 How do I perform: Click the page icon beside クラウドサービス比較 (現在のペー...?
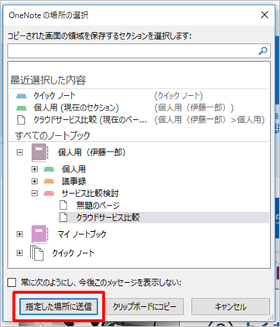[x=21, y=120]
